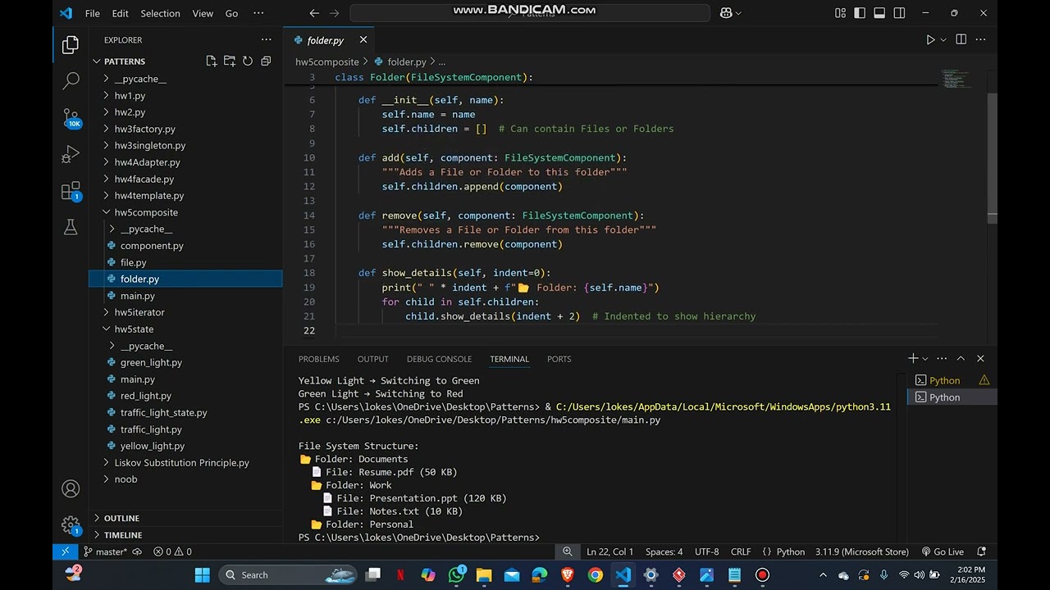This screenshot has height=590, width=1050.
Task: Click the UTF-8 encoding selector
Action: click(x=706, y=551)
